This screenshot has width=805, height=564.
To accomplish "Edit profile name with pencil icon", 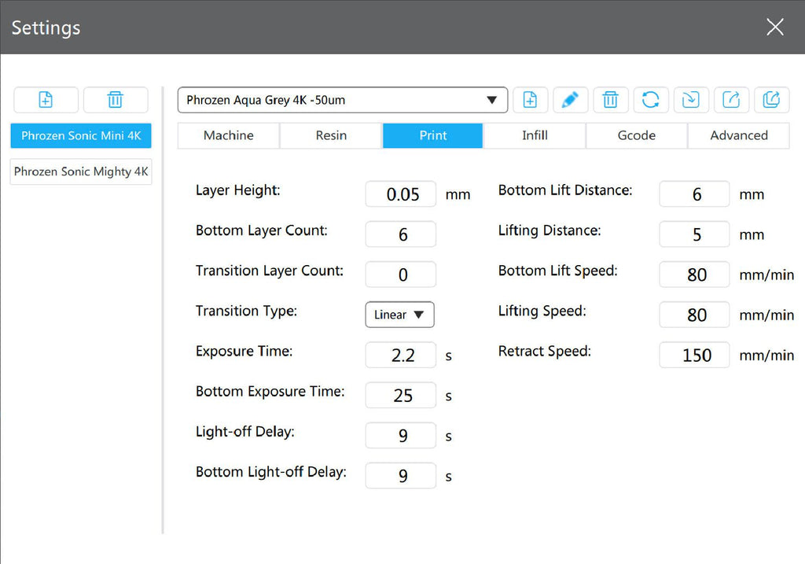I will (x=571, y=100).
